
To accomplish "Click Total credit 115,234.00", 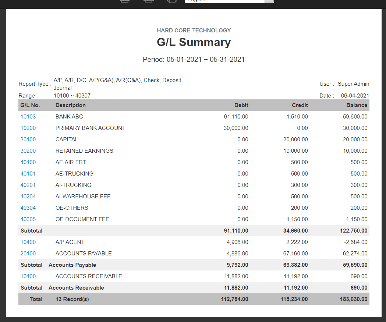I will click(x=294, y=299).
